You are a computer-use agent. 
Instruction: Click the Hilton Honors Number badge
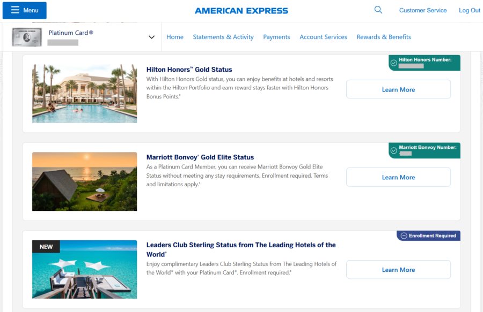[424, 63]
